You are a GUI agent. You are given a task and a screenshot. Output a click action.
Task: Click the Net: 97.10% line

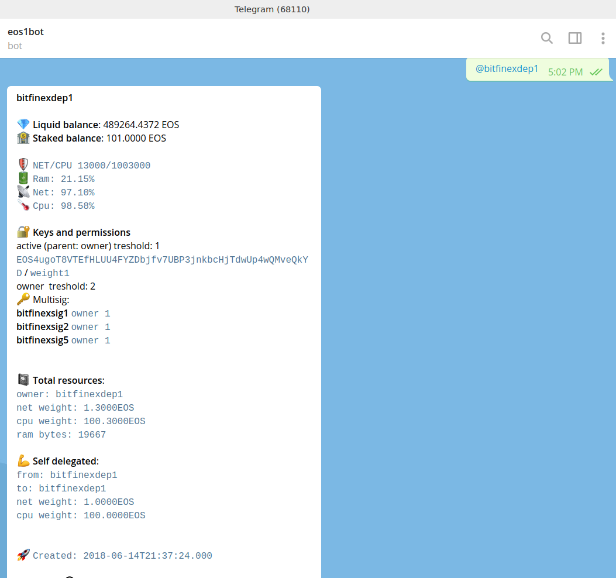(64, 192)
